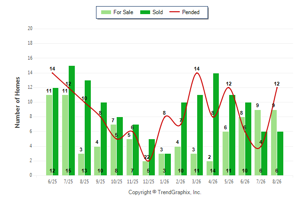The image size is (304, 204).
Task: Click the Number of Homes axis title
Action: tap(17, 102)
